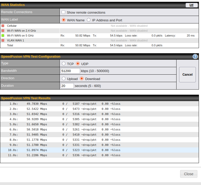The image size is (201, 185).
Task: Choose UDP as test type
Action: coord(78,64)
